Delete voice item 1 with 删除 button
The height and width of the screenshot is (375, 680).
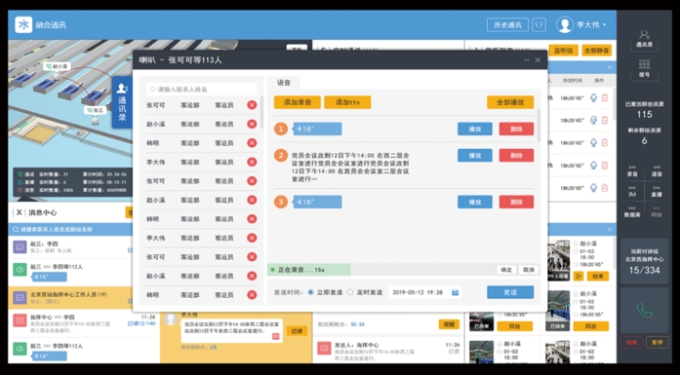point(516,129)
